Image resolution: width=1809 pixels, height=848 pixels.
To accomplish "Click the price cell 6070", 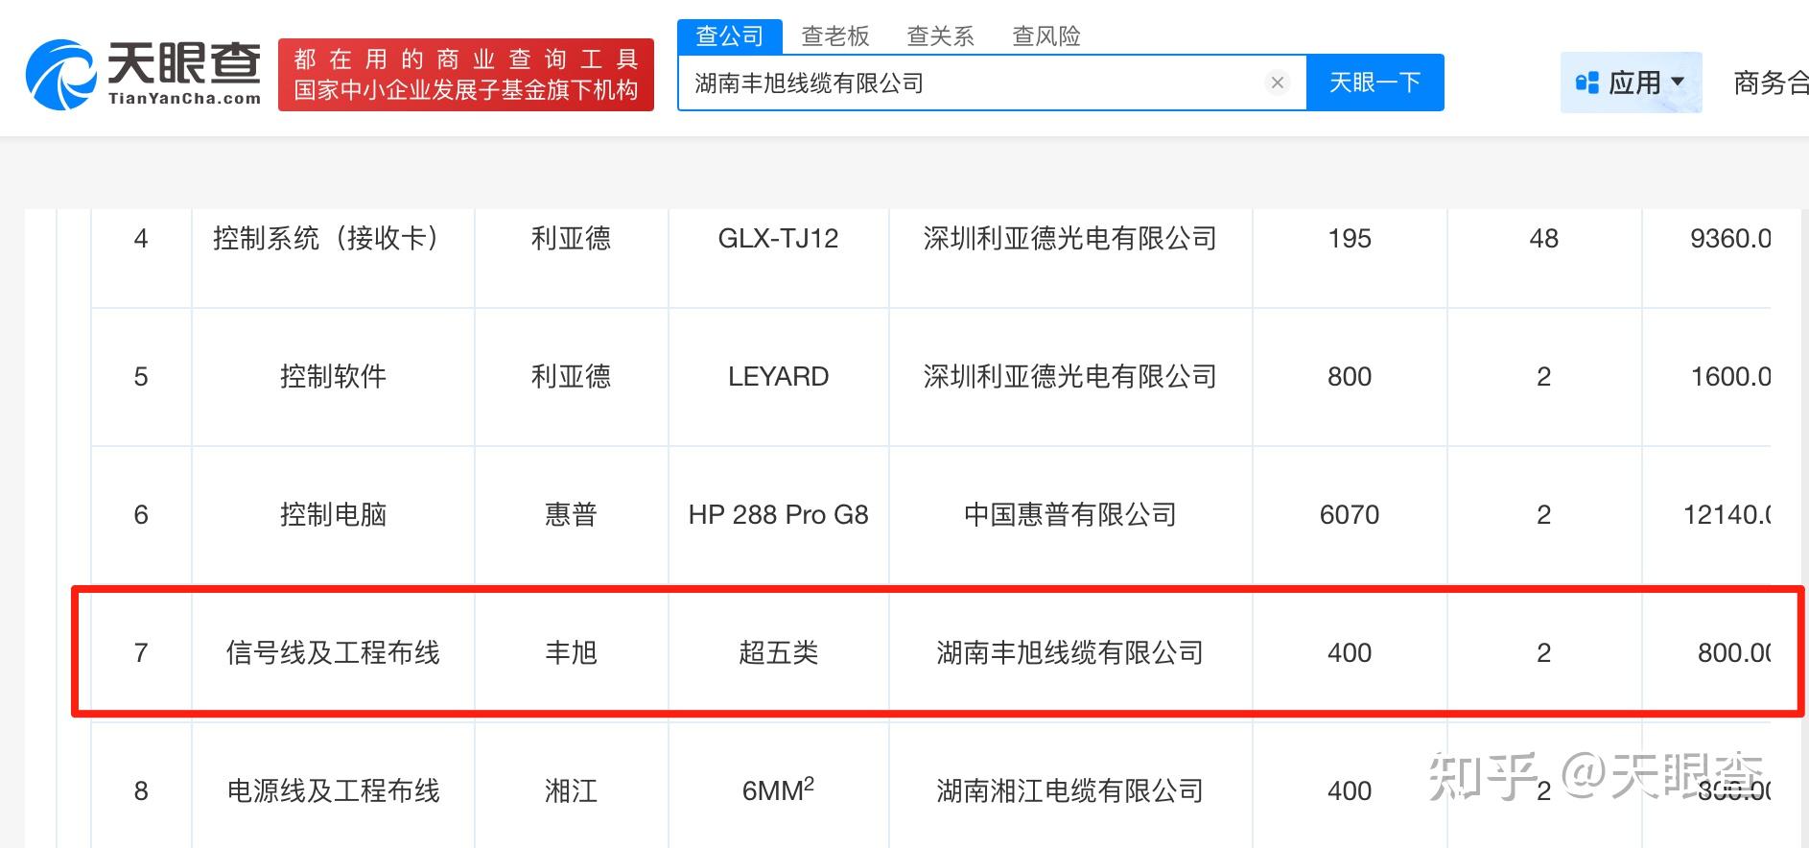I will coord(1350,515).
